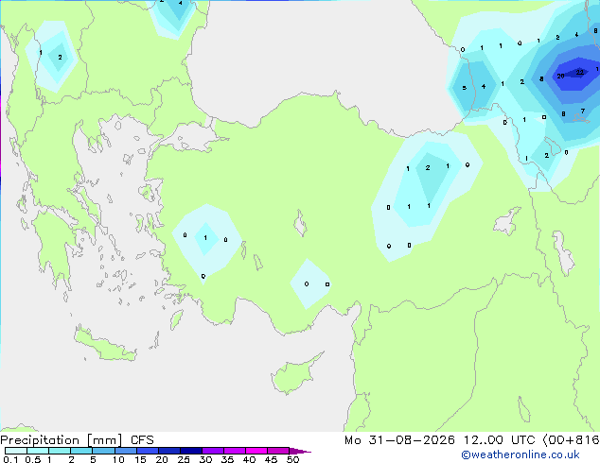Screen dimensions: 600x463
Task: Click the Precipitation [mm] CFS title
Action: pyautogui.click(x=77, y=440)
